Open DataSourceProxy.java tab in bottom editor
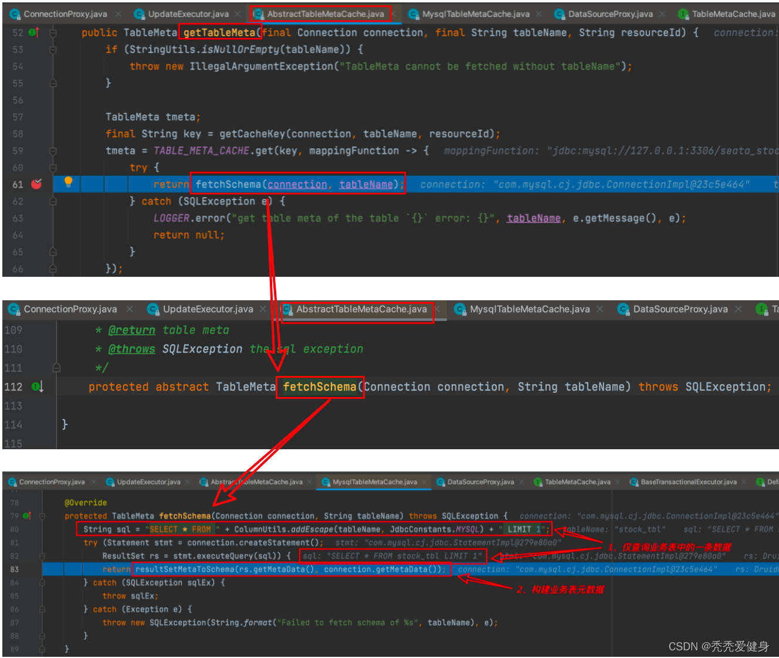Image resolution: width=779 pixels, height=658 pixels. coord(480,482)
